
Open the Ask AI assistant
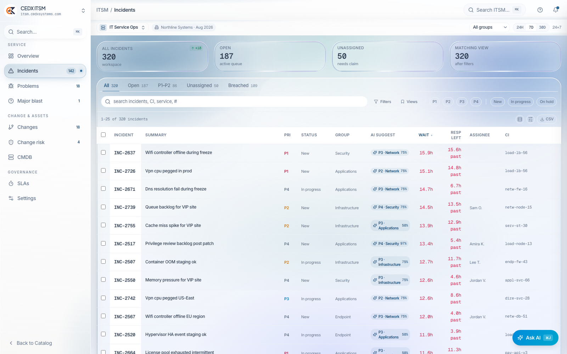coord(535,338)
